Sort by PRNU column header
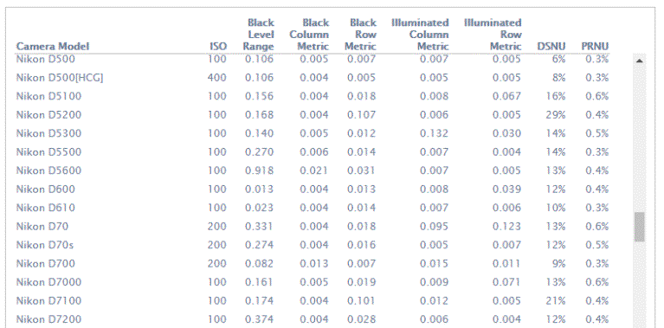 click(595, 46)
